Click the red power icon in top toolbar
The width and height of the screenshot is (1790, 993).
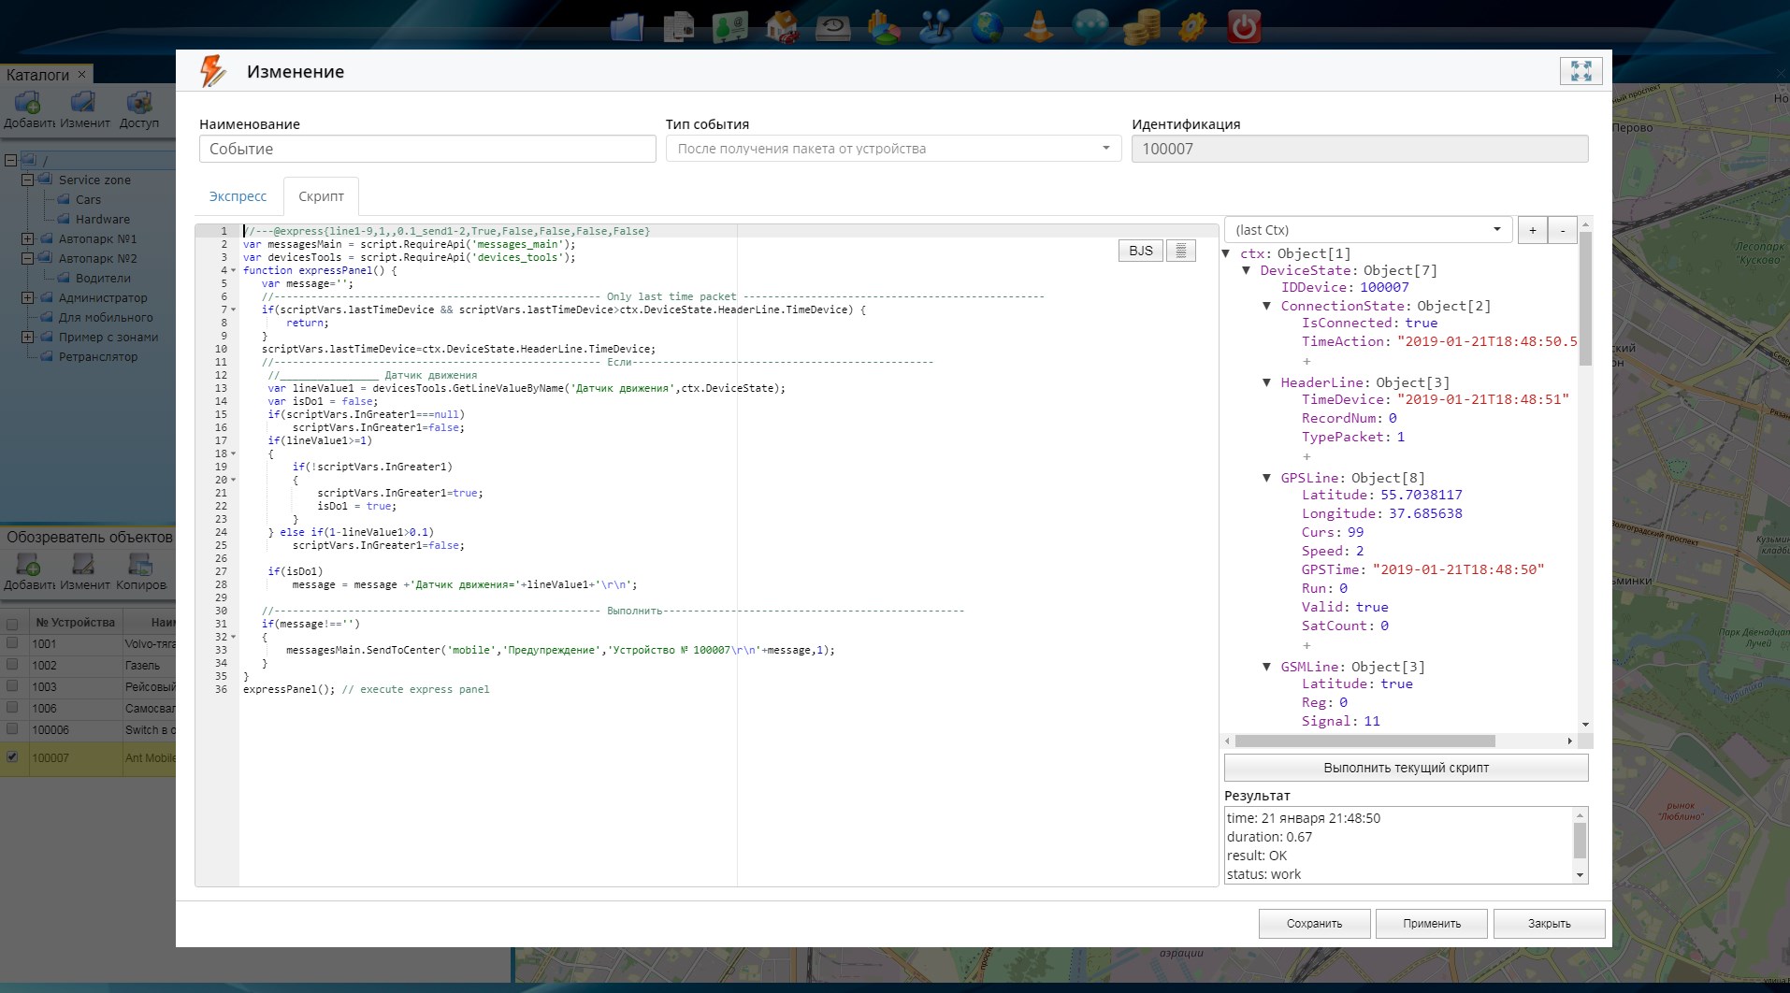(x=1243, y=26)
